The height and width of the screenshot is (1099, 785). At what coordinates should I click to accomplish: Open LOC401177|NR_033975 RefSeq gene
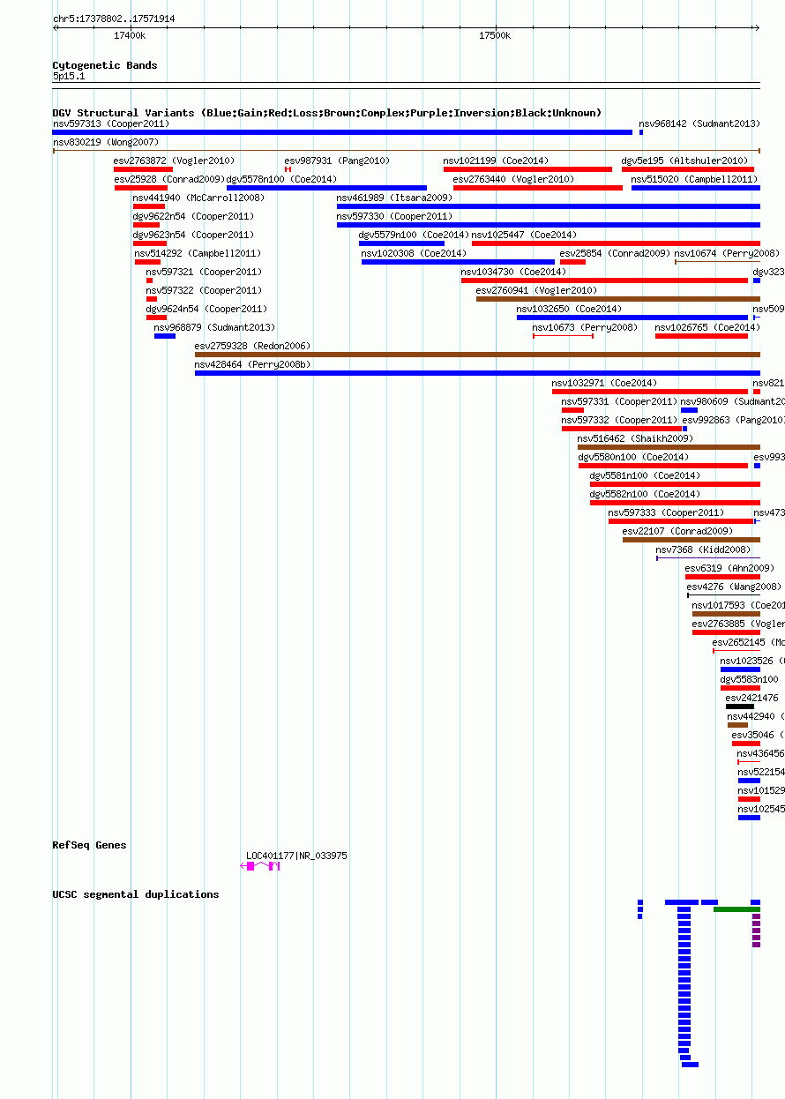point(261,866)
